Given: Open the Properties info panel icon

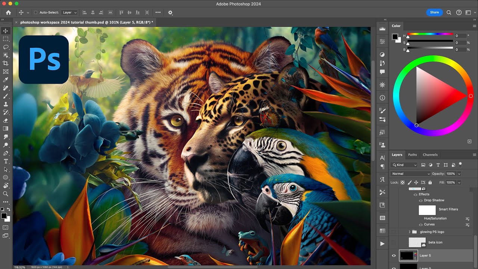Looking at the screenshot, I should click(382, 98).
